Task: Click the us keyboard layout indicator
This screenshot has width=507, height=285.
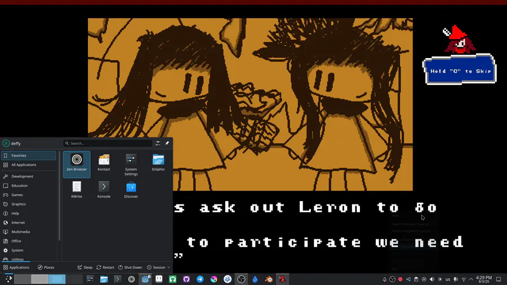Action: [x=447, y=279]
